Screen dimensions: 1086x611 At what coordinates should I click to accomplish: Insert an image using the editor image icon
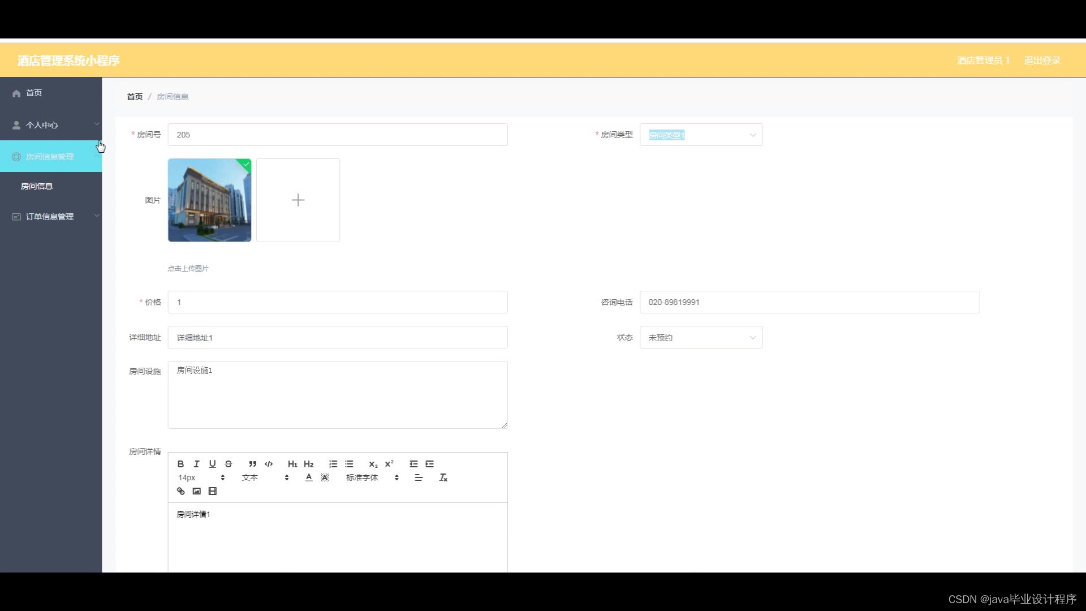196,491
